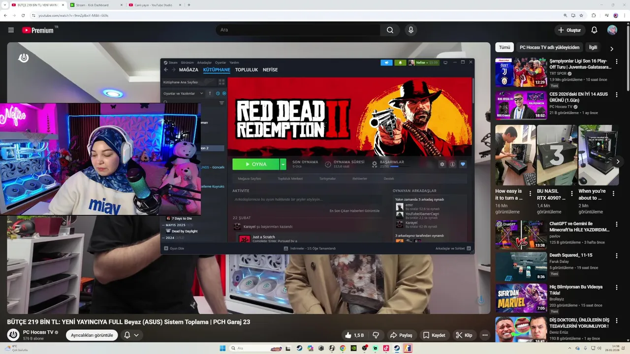Select the İlgili filter chip

(593, 47)
